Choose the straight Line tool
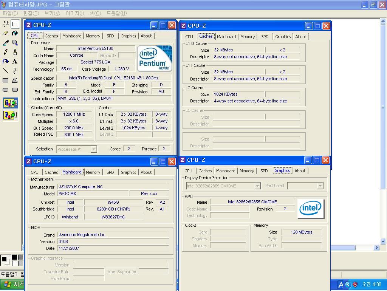The width and height of the screenshot is (387, 291). (5, 71)
